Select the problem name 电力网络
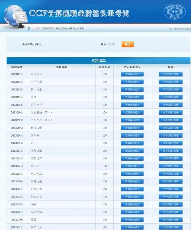The image size is (191, 230). pos(36,174)
